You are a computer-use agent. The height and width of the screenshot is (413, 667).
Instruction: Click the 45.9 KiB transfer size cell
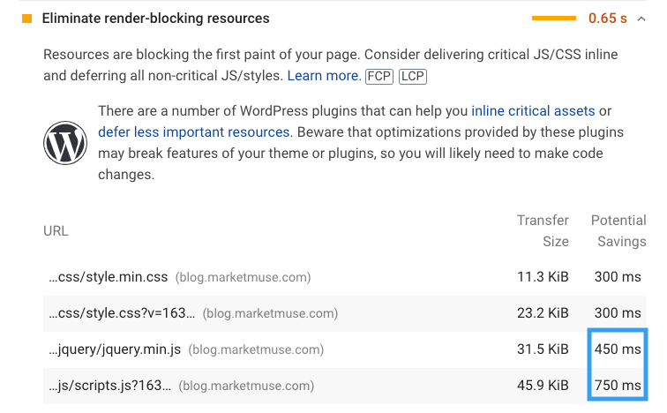(543, 386)
